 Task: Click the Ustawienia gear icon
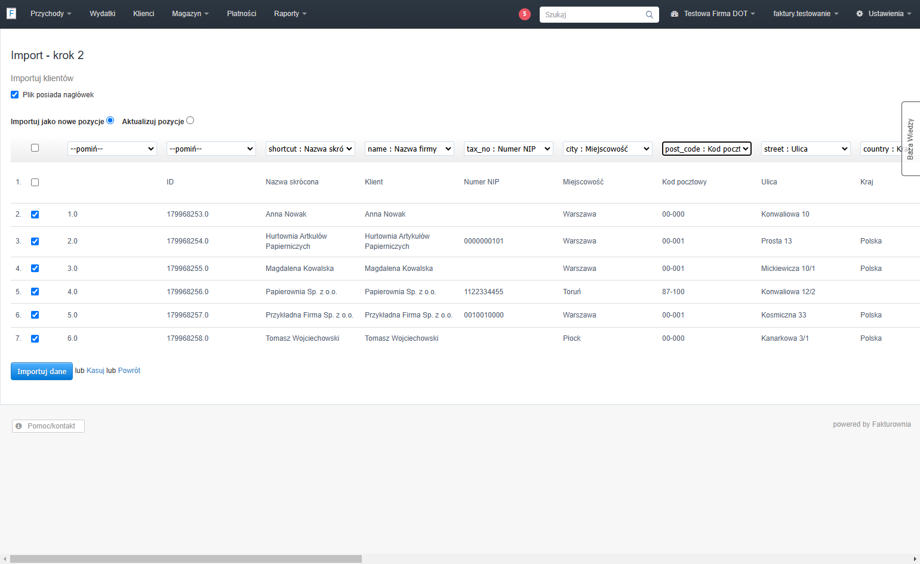pos(860,14)
